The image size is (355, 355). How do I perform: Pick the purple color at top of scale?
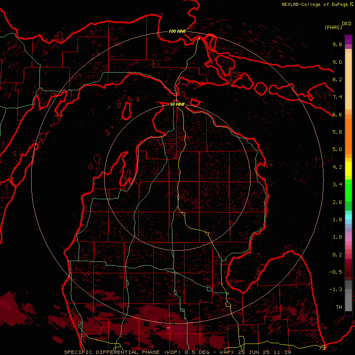click(x=348, y=39)
